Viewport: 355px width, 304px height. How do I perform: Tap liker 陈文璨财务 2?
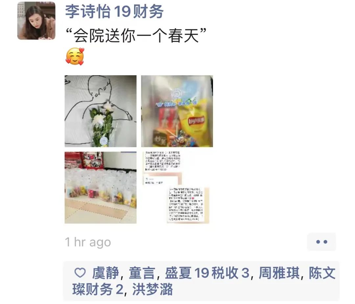(x=204, y=281)
